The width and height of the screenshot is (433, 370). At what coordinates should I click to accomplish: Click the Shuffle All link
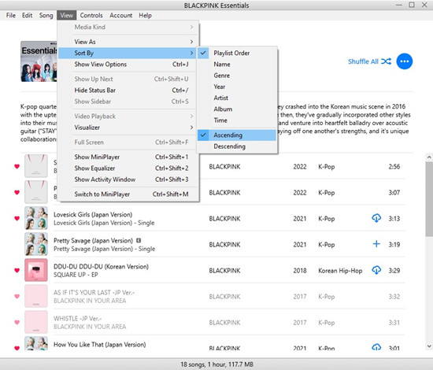point(363,61)
